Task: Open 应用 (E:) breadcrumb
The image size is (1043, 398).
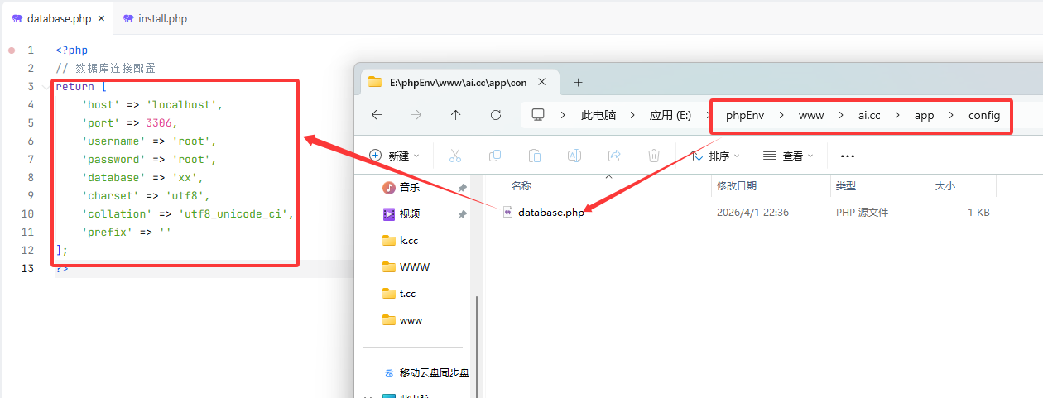Action: 670,115
